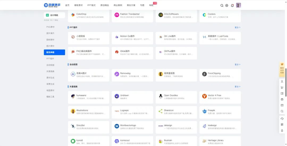Expand 更多 for the 矢量插画 section

[237, 87]
